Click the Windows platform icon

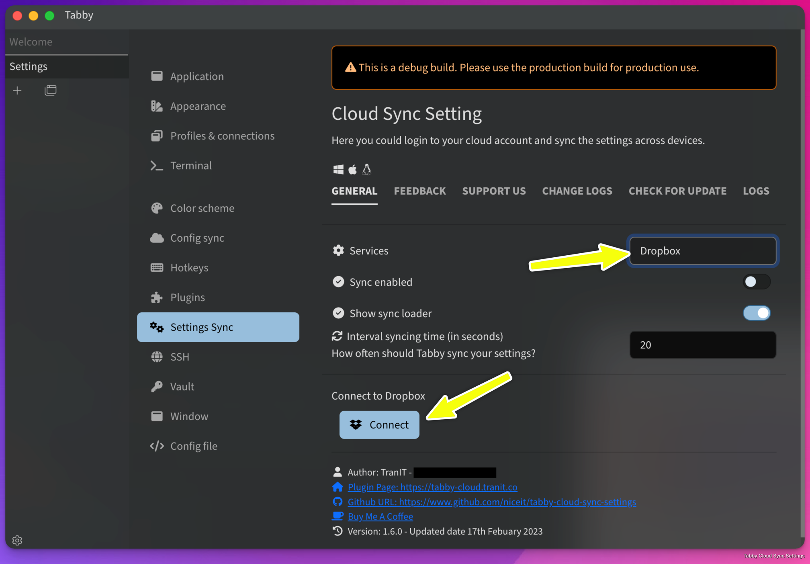pyautogui.click(x=338, y=169)
